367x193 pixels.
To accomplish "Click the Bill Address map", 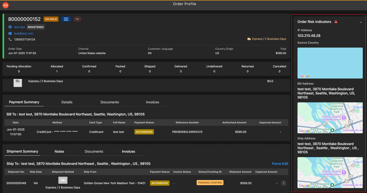I will point(330,118).
